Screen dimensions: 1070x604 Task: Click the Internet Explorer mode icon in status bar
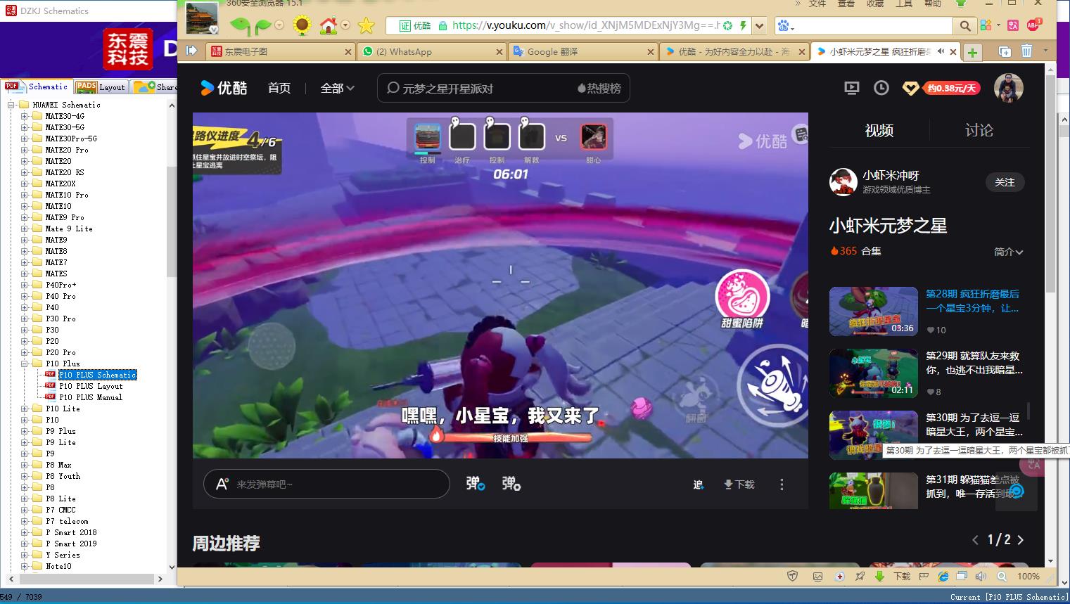point(943,576)
